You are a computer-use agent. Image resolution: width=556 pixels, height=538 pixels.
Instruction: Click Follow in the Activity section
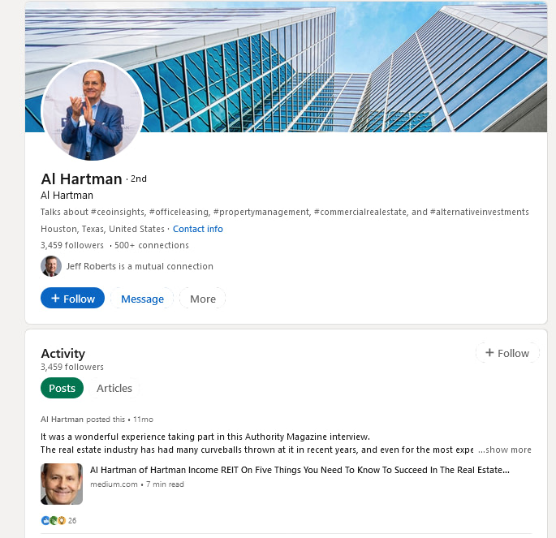click(507, 353)
